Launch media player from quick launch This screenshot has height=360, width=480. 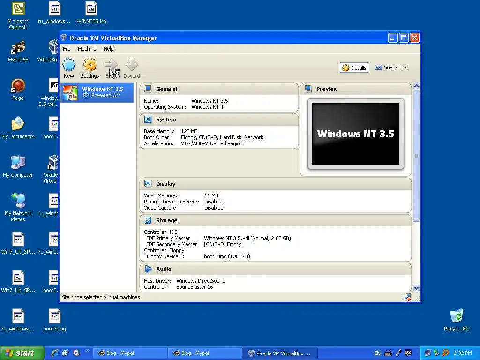tap(76, 353)
